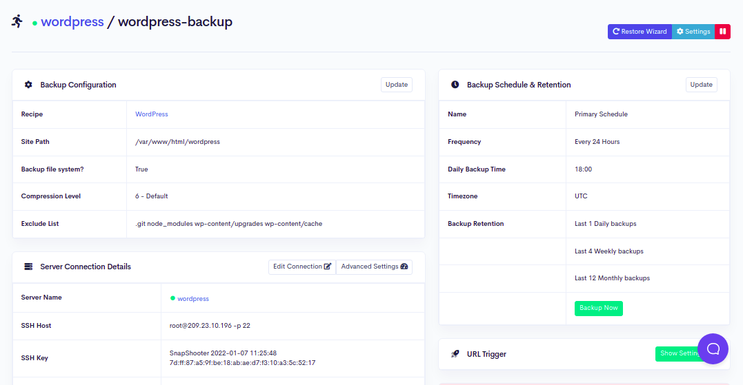The image size is (743, 385).
Task: Select the exclude list value
Action: (229, 224)
